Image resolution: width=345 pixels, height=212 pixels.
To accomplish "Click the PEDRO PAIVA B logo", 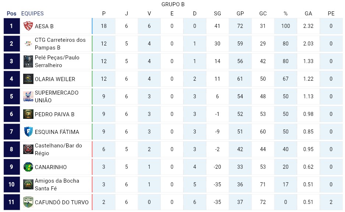I will click(x=28, y=114).
